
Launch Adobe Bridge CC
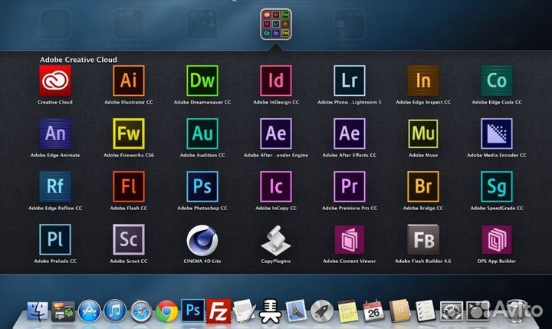tap(423, 186)
